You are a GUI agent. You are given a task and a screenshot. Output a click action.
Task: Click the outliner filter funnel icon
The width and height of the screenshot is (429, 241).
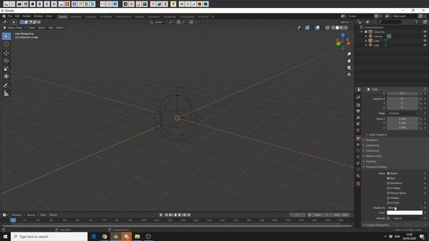click(417, 22)
